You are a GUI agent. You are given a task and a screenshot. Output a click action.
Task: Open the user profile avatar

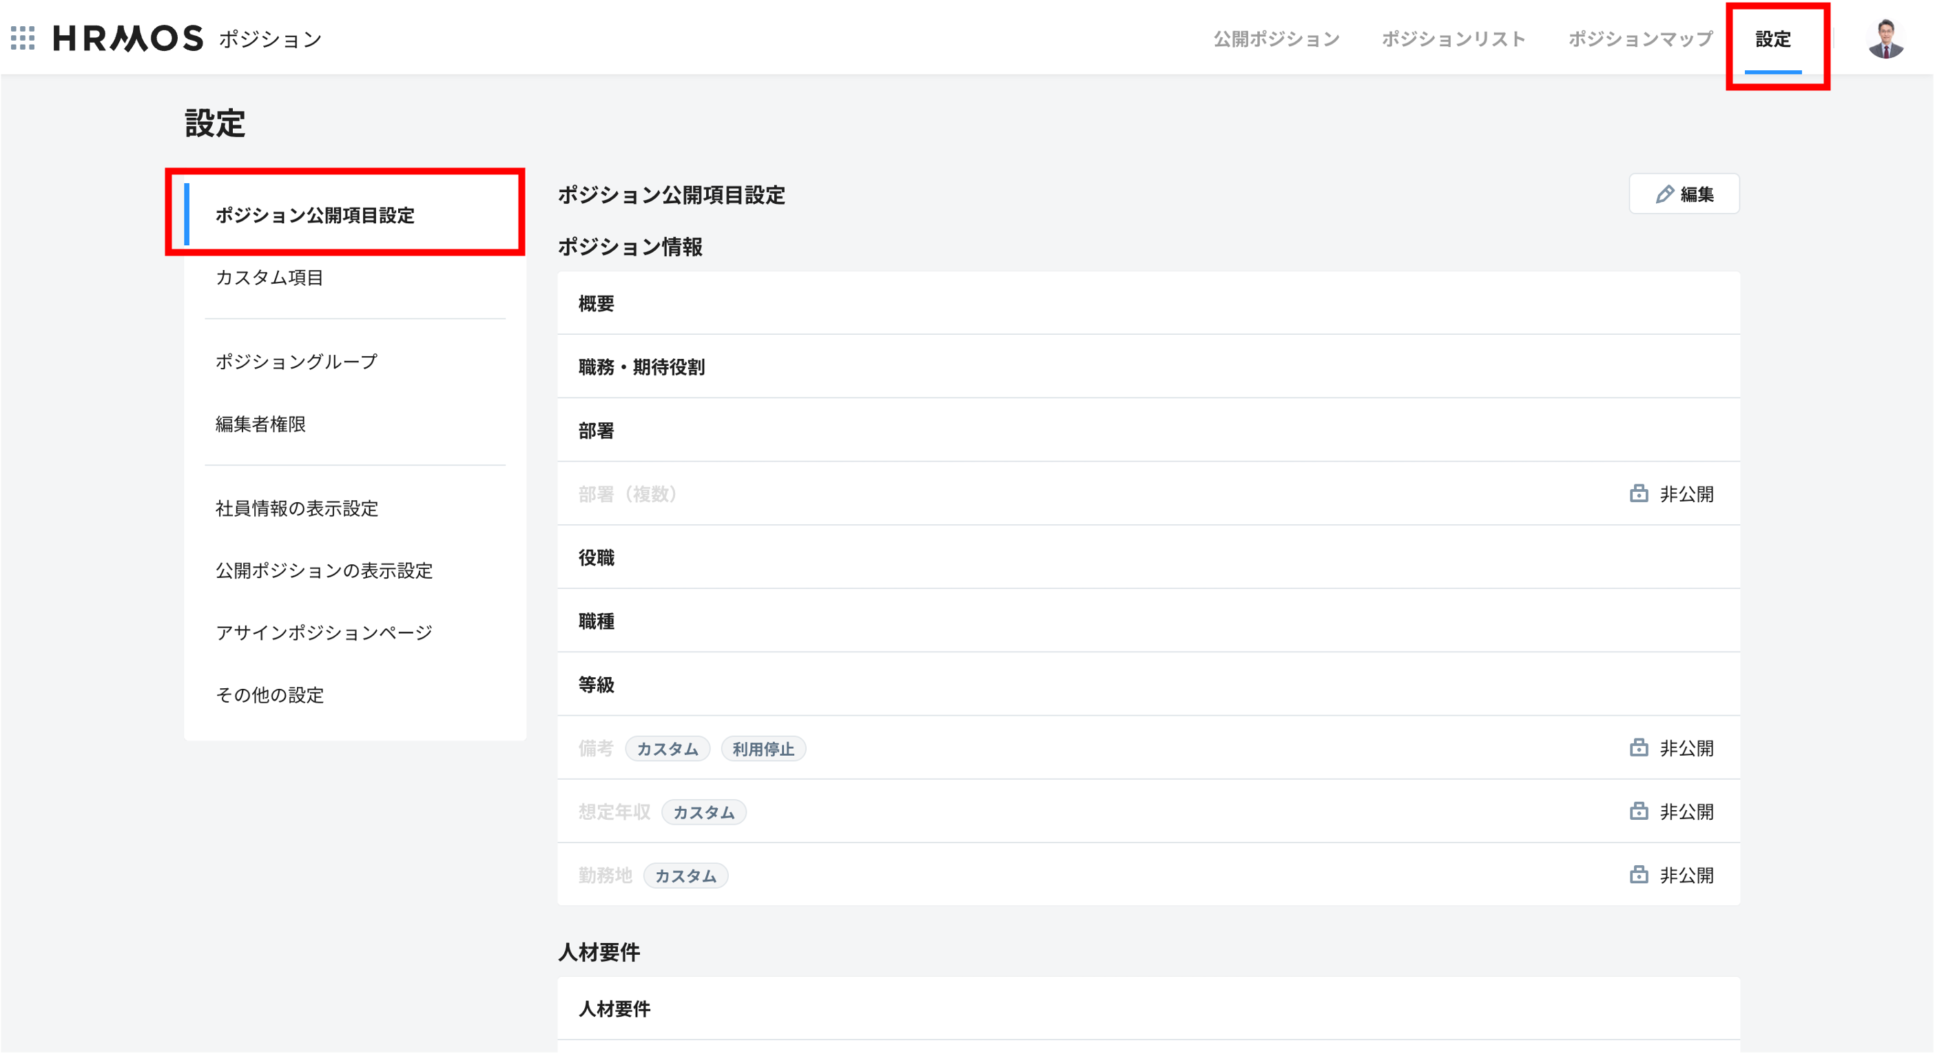pos(1885,39)
